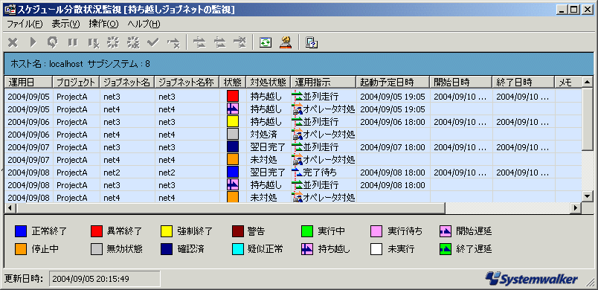Select the row 2004/09/08 net2 完了待ち
Viewport: 598px width, 290px height.
point(293,173)
